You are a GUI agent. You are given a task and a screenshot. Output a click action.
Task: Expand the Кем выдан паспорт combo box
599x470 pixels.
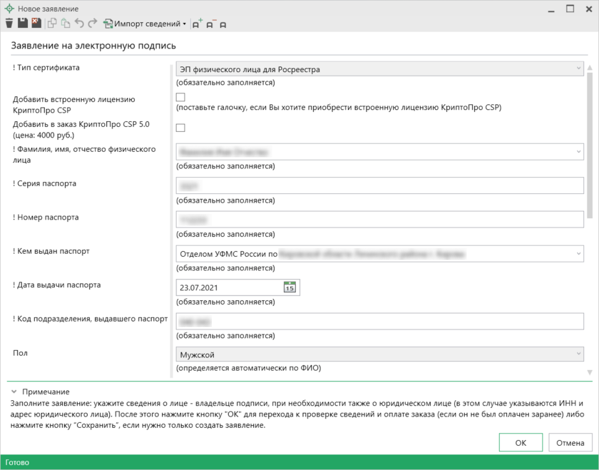[x=578, y=254]
